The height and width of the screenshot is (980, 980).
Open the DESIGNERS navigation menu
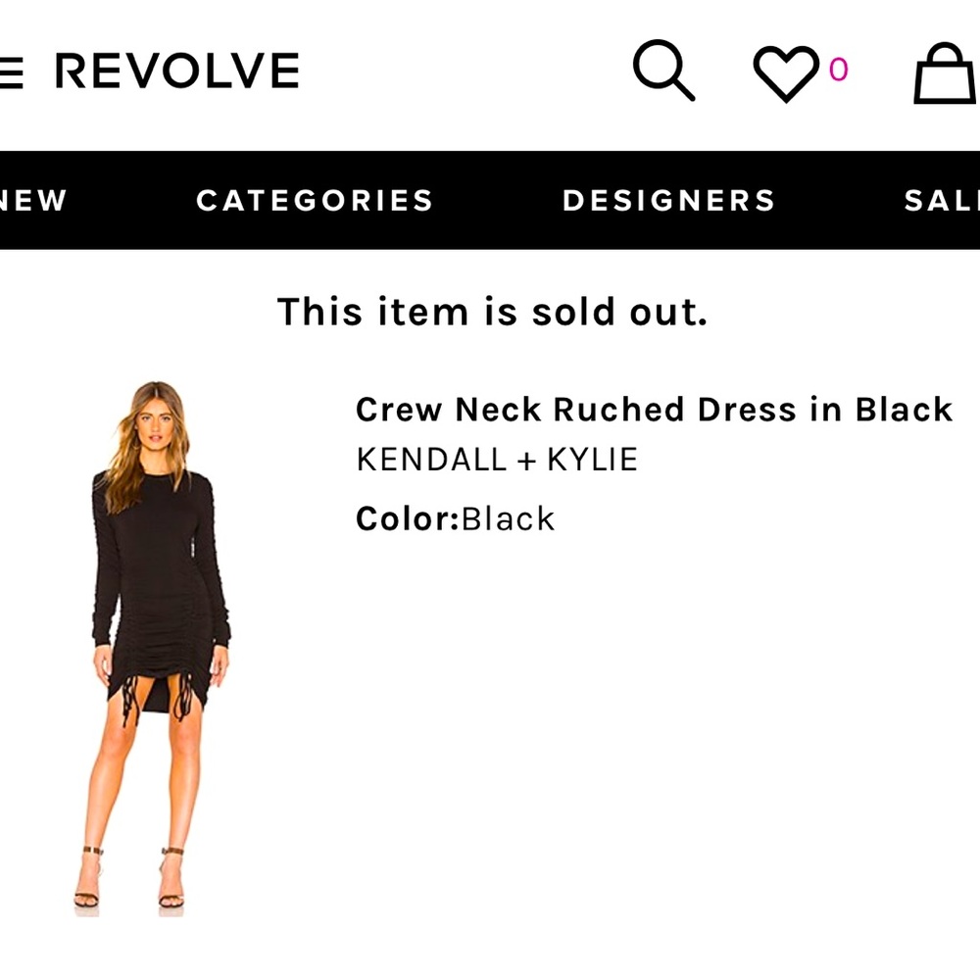pyautogui.click(x=669, y=200)
